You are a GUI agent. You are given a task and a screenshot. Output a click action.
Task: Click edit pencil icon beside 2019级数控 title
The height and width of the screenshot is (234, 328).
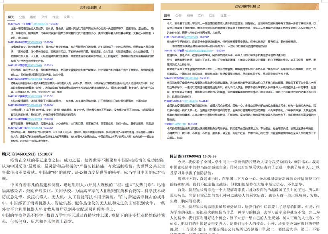[x=100, y=8]
